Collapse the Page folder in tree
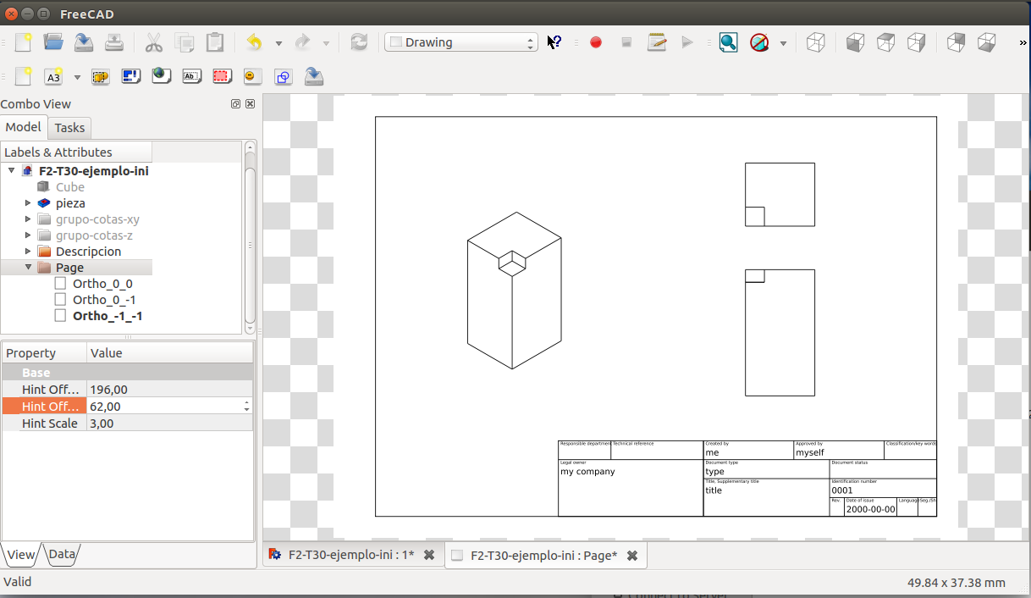This screenshot has height=598, width=1031. tap(28, 268)
